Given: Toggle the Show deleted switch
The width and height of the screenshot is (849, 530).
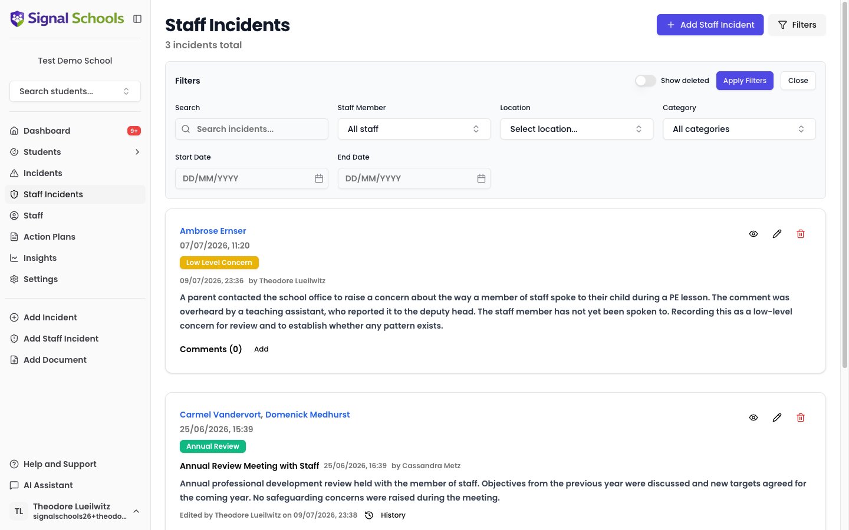Looking at the screenshot, I should [645, 81].
